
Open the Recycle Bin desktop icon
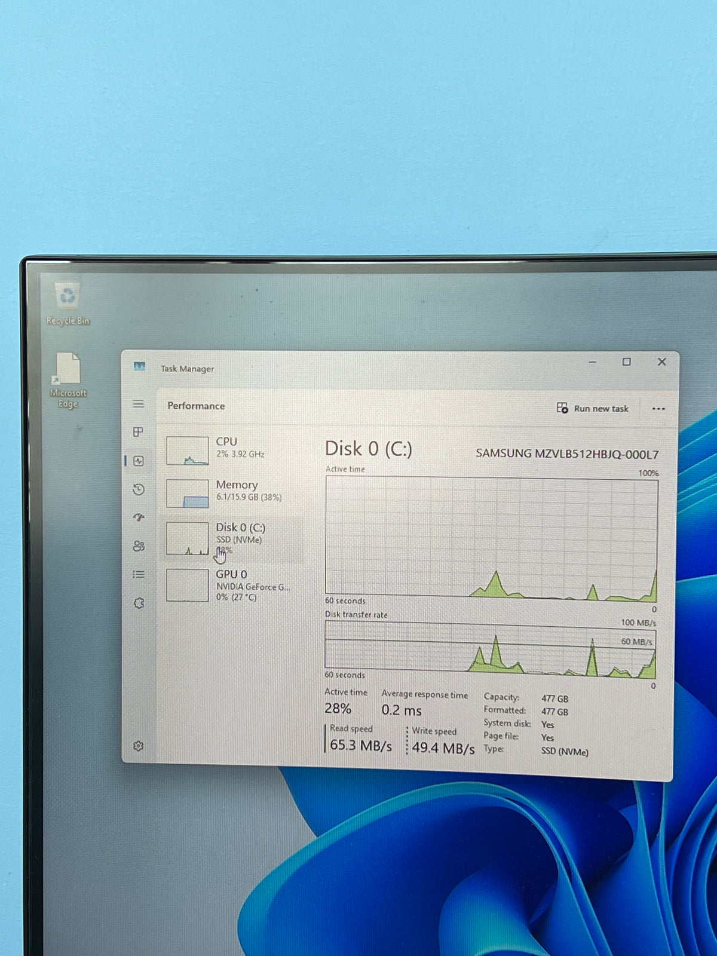point(68,304)
